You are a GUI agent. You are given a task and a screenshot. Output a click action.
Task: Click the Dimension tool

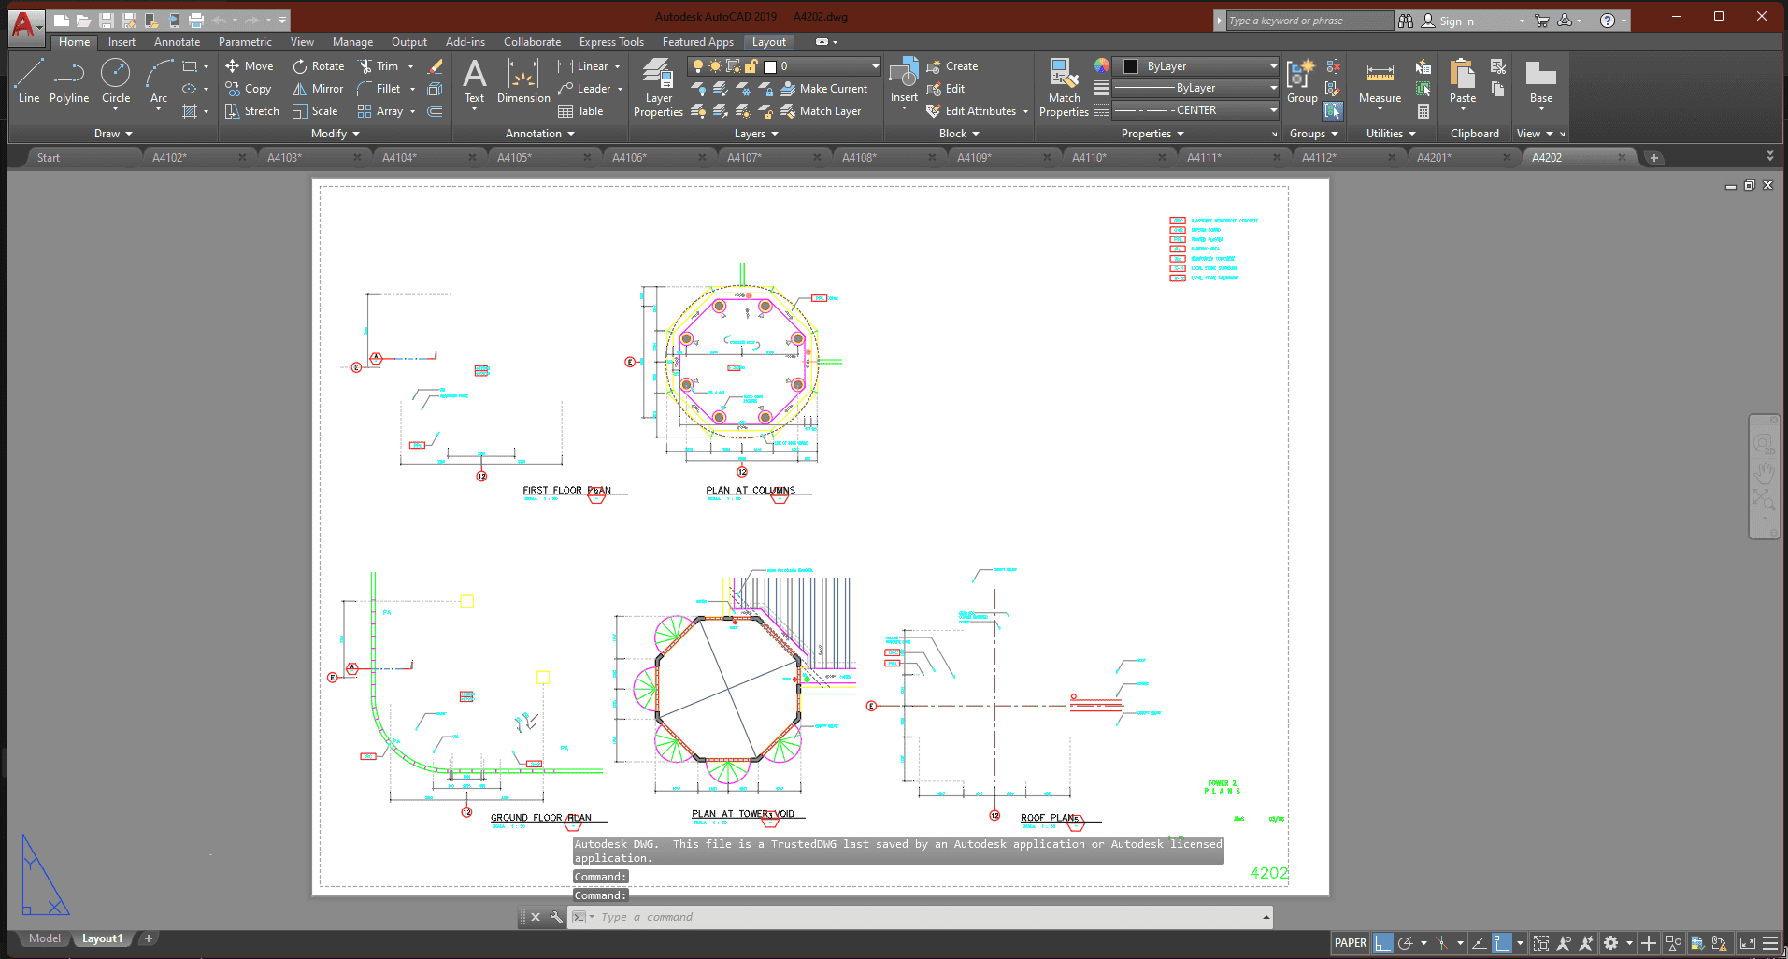click(x=523, y=82)
